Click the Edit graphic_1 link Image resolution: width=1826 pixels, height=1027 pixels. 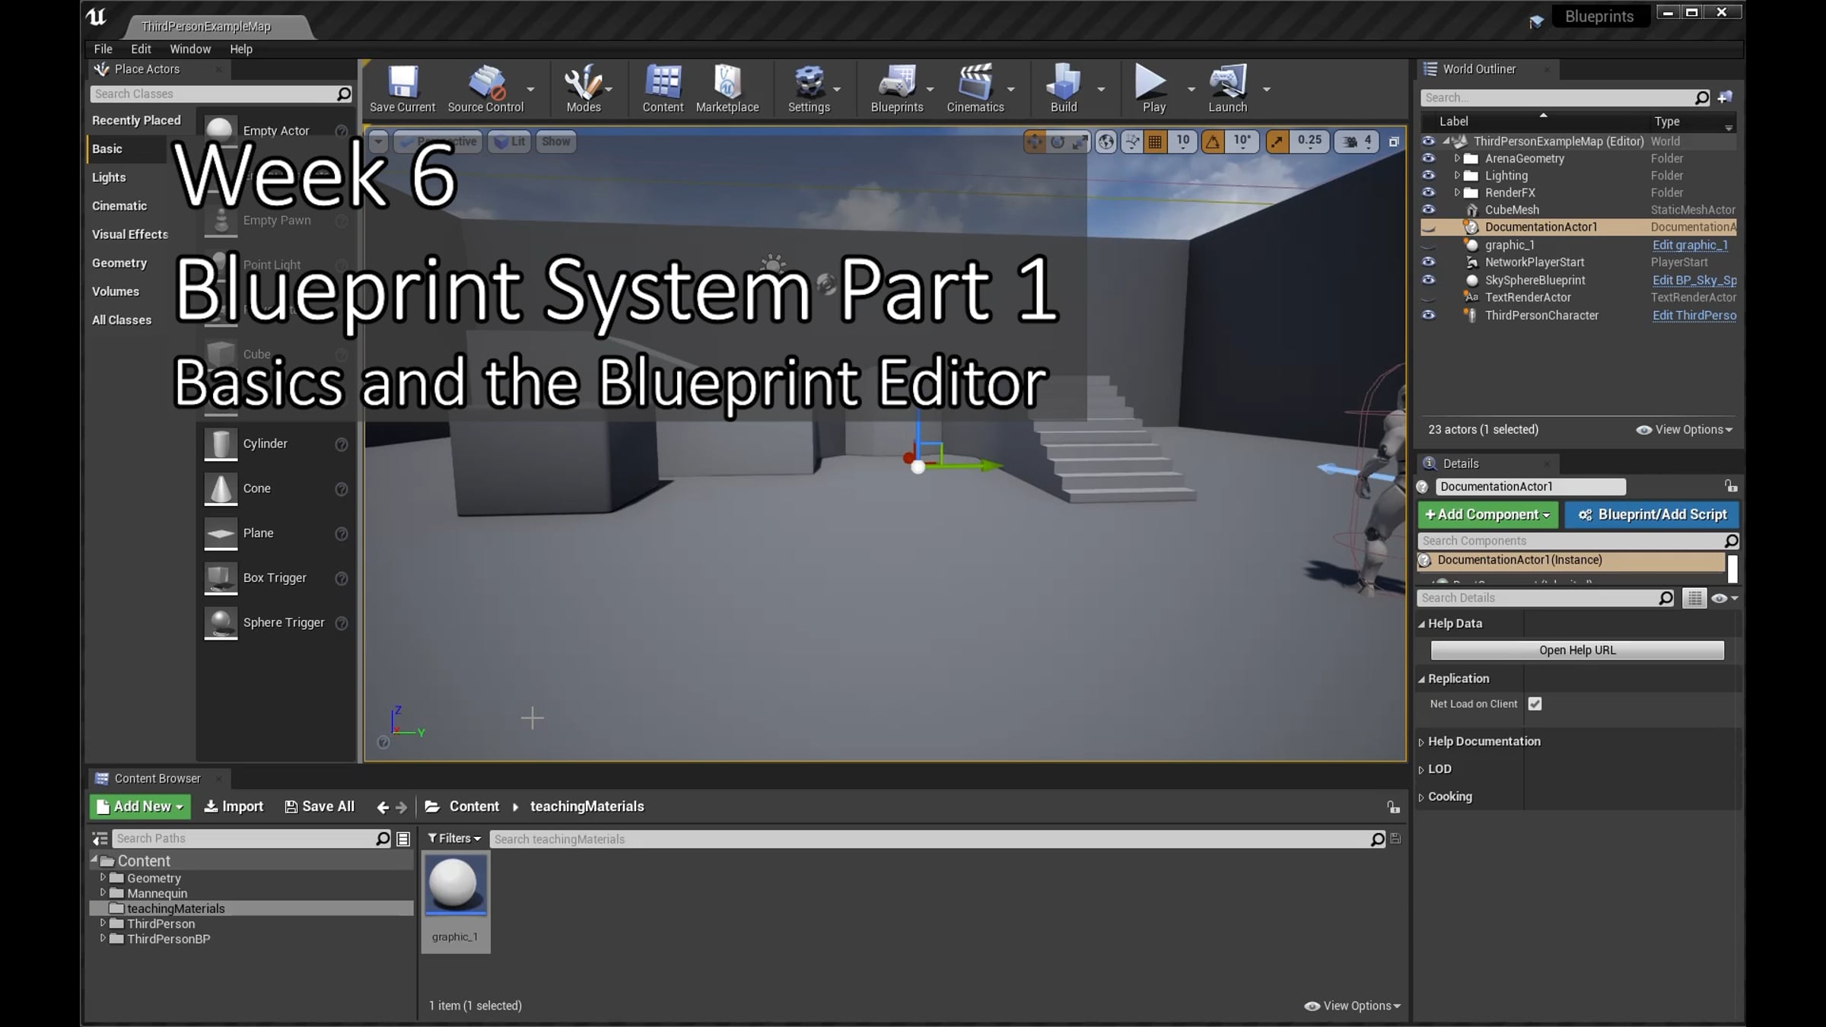(x=1689, y=245)
